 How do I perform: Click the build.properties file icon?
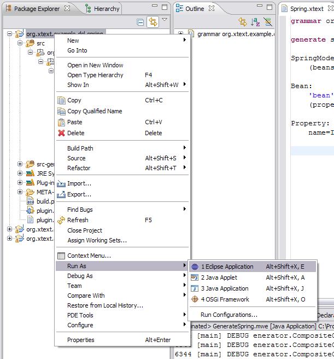point(30,201)
